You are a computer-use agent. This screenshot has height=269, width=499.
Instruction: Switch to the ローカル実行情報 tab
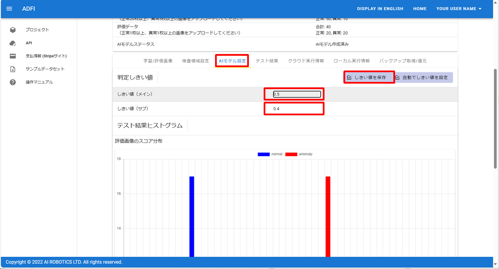tap(352, 61)
